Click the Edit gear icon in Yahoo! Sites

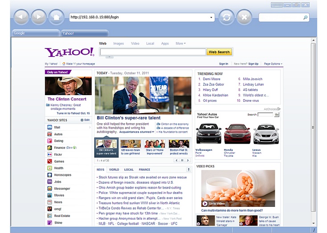coord(82,120)
